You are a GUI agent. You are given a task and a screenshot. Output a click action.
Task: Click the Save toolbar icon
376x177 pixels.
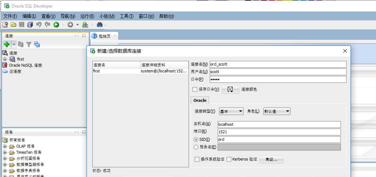click(x=22, y=24)
